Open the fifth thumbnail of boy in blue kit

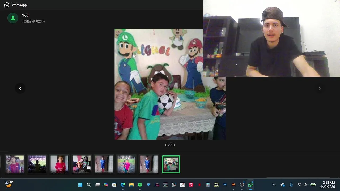(104, 164)
